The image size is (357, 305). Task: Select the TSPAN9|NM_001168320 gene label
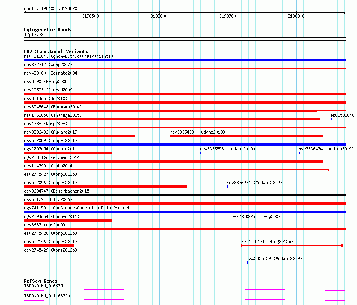click(47, 296)
